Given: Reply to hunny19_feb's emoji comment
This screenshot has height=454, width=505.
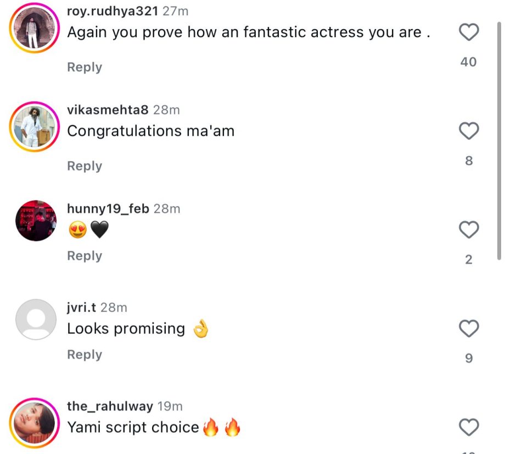Looking at the screenshot, I should pyautogui.click(x=85, y=256).
